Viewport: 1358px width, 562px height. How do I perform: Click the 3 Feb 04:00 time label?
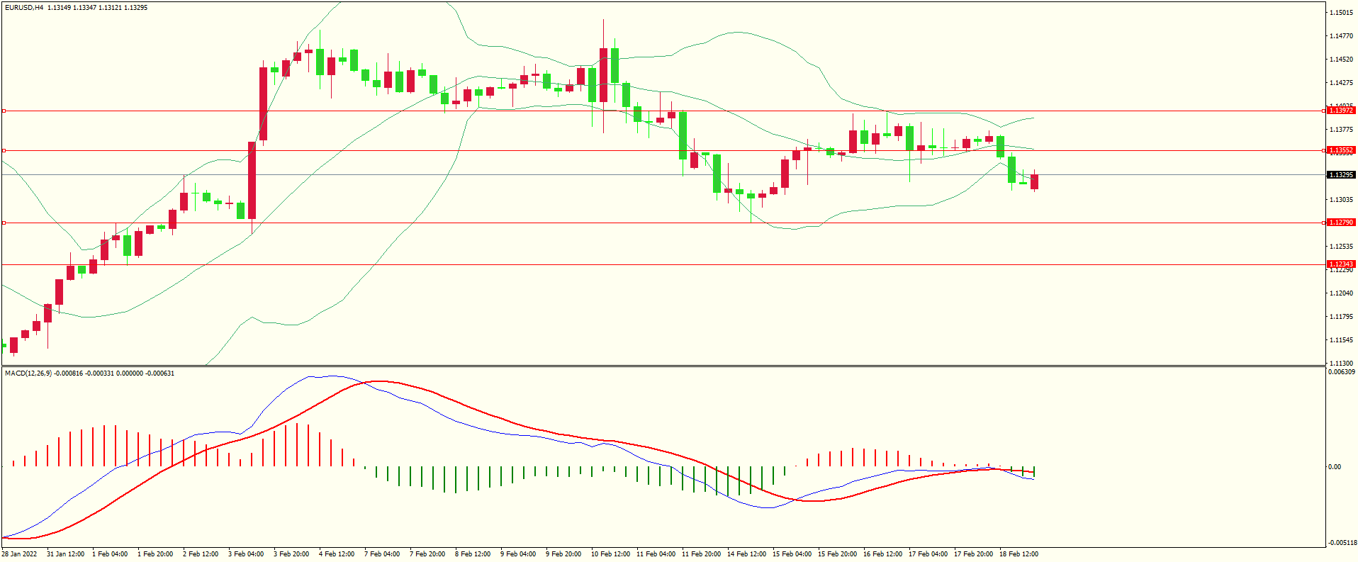tap(246, 554)
